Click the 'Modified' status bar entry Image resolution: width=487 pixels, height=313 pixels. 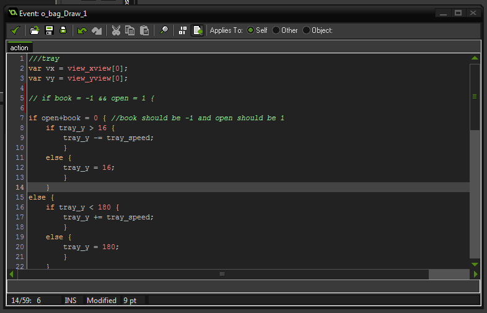pos(102,301)
